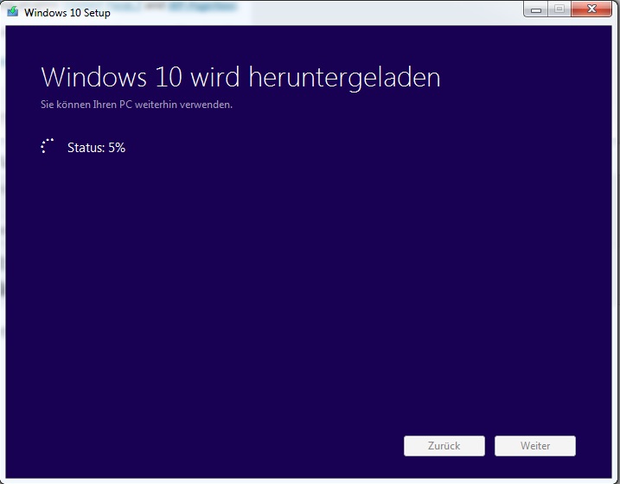The height and width of the screenshot is (484, 620).
Task: Click the 'Windows 10 wird heruntergeladen' heading
Action: 240,78
